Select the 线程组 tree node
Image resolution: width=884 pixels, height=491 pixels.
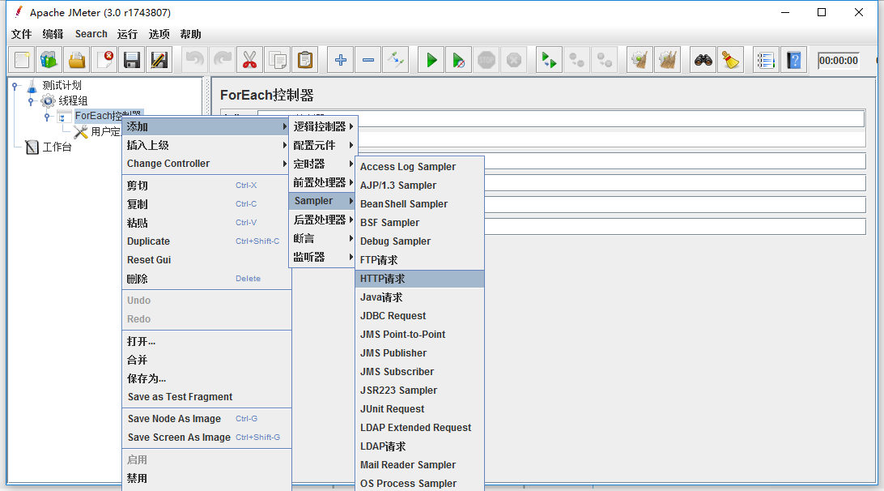[x=73, y=100]
